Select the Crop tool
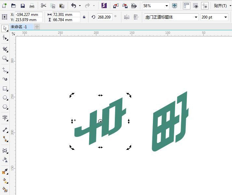The image size is (232, 195). [x=5, y=49]
